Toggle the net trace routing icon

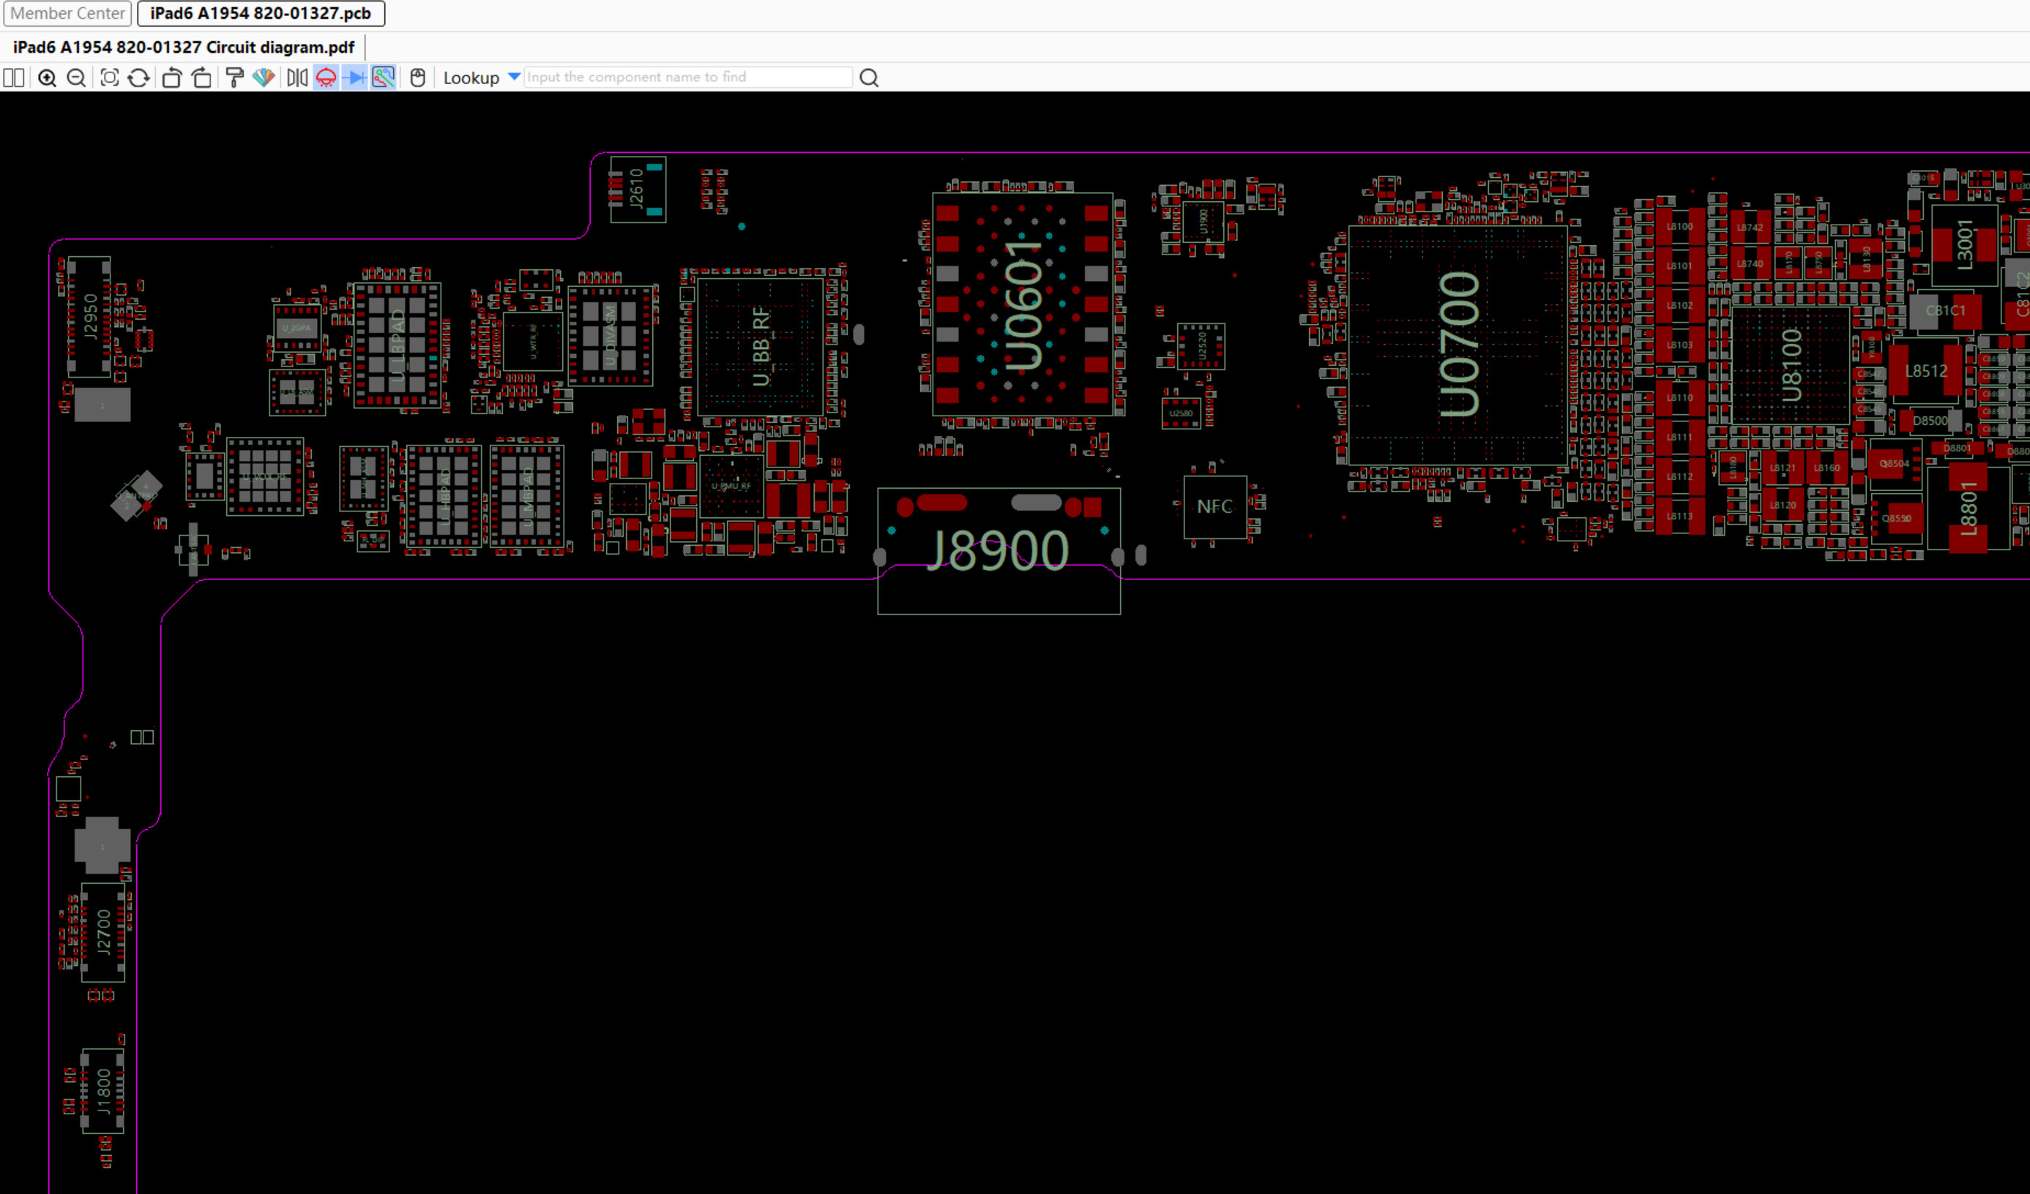click(384, 78)
